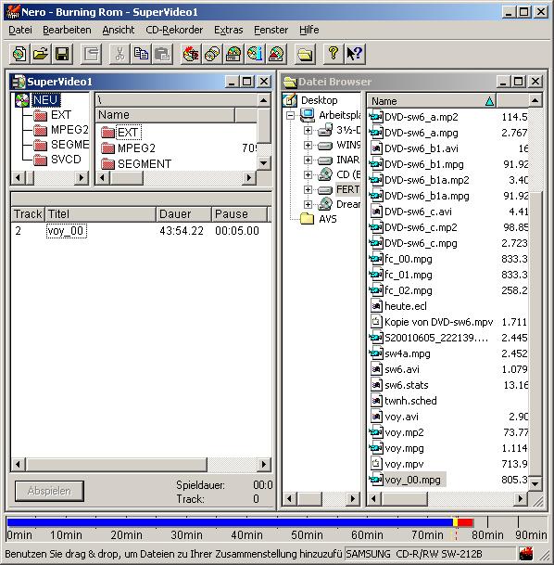Click the disc-on-tray drive toolbar icon
The image size is (554, 565).
coord(233,55)
